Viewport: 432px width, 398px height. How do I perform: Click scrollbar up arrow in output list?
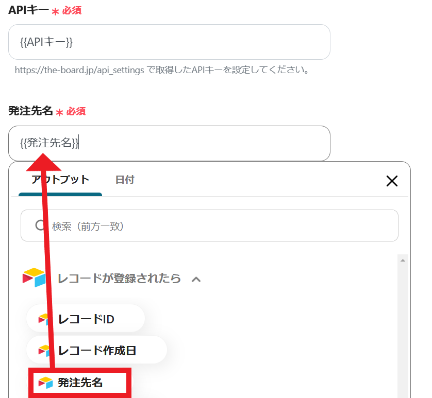pos(403,260)
